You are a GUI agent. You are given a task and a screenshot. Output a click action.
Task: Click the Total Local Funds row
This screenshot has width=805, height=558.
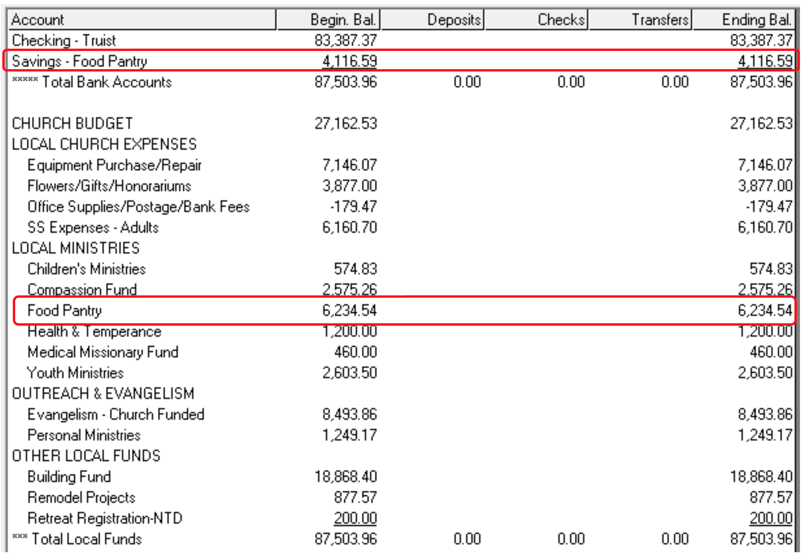coord(86,539)
